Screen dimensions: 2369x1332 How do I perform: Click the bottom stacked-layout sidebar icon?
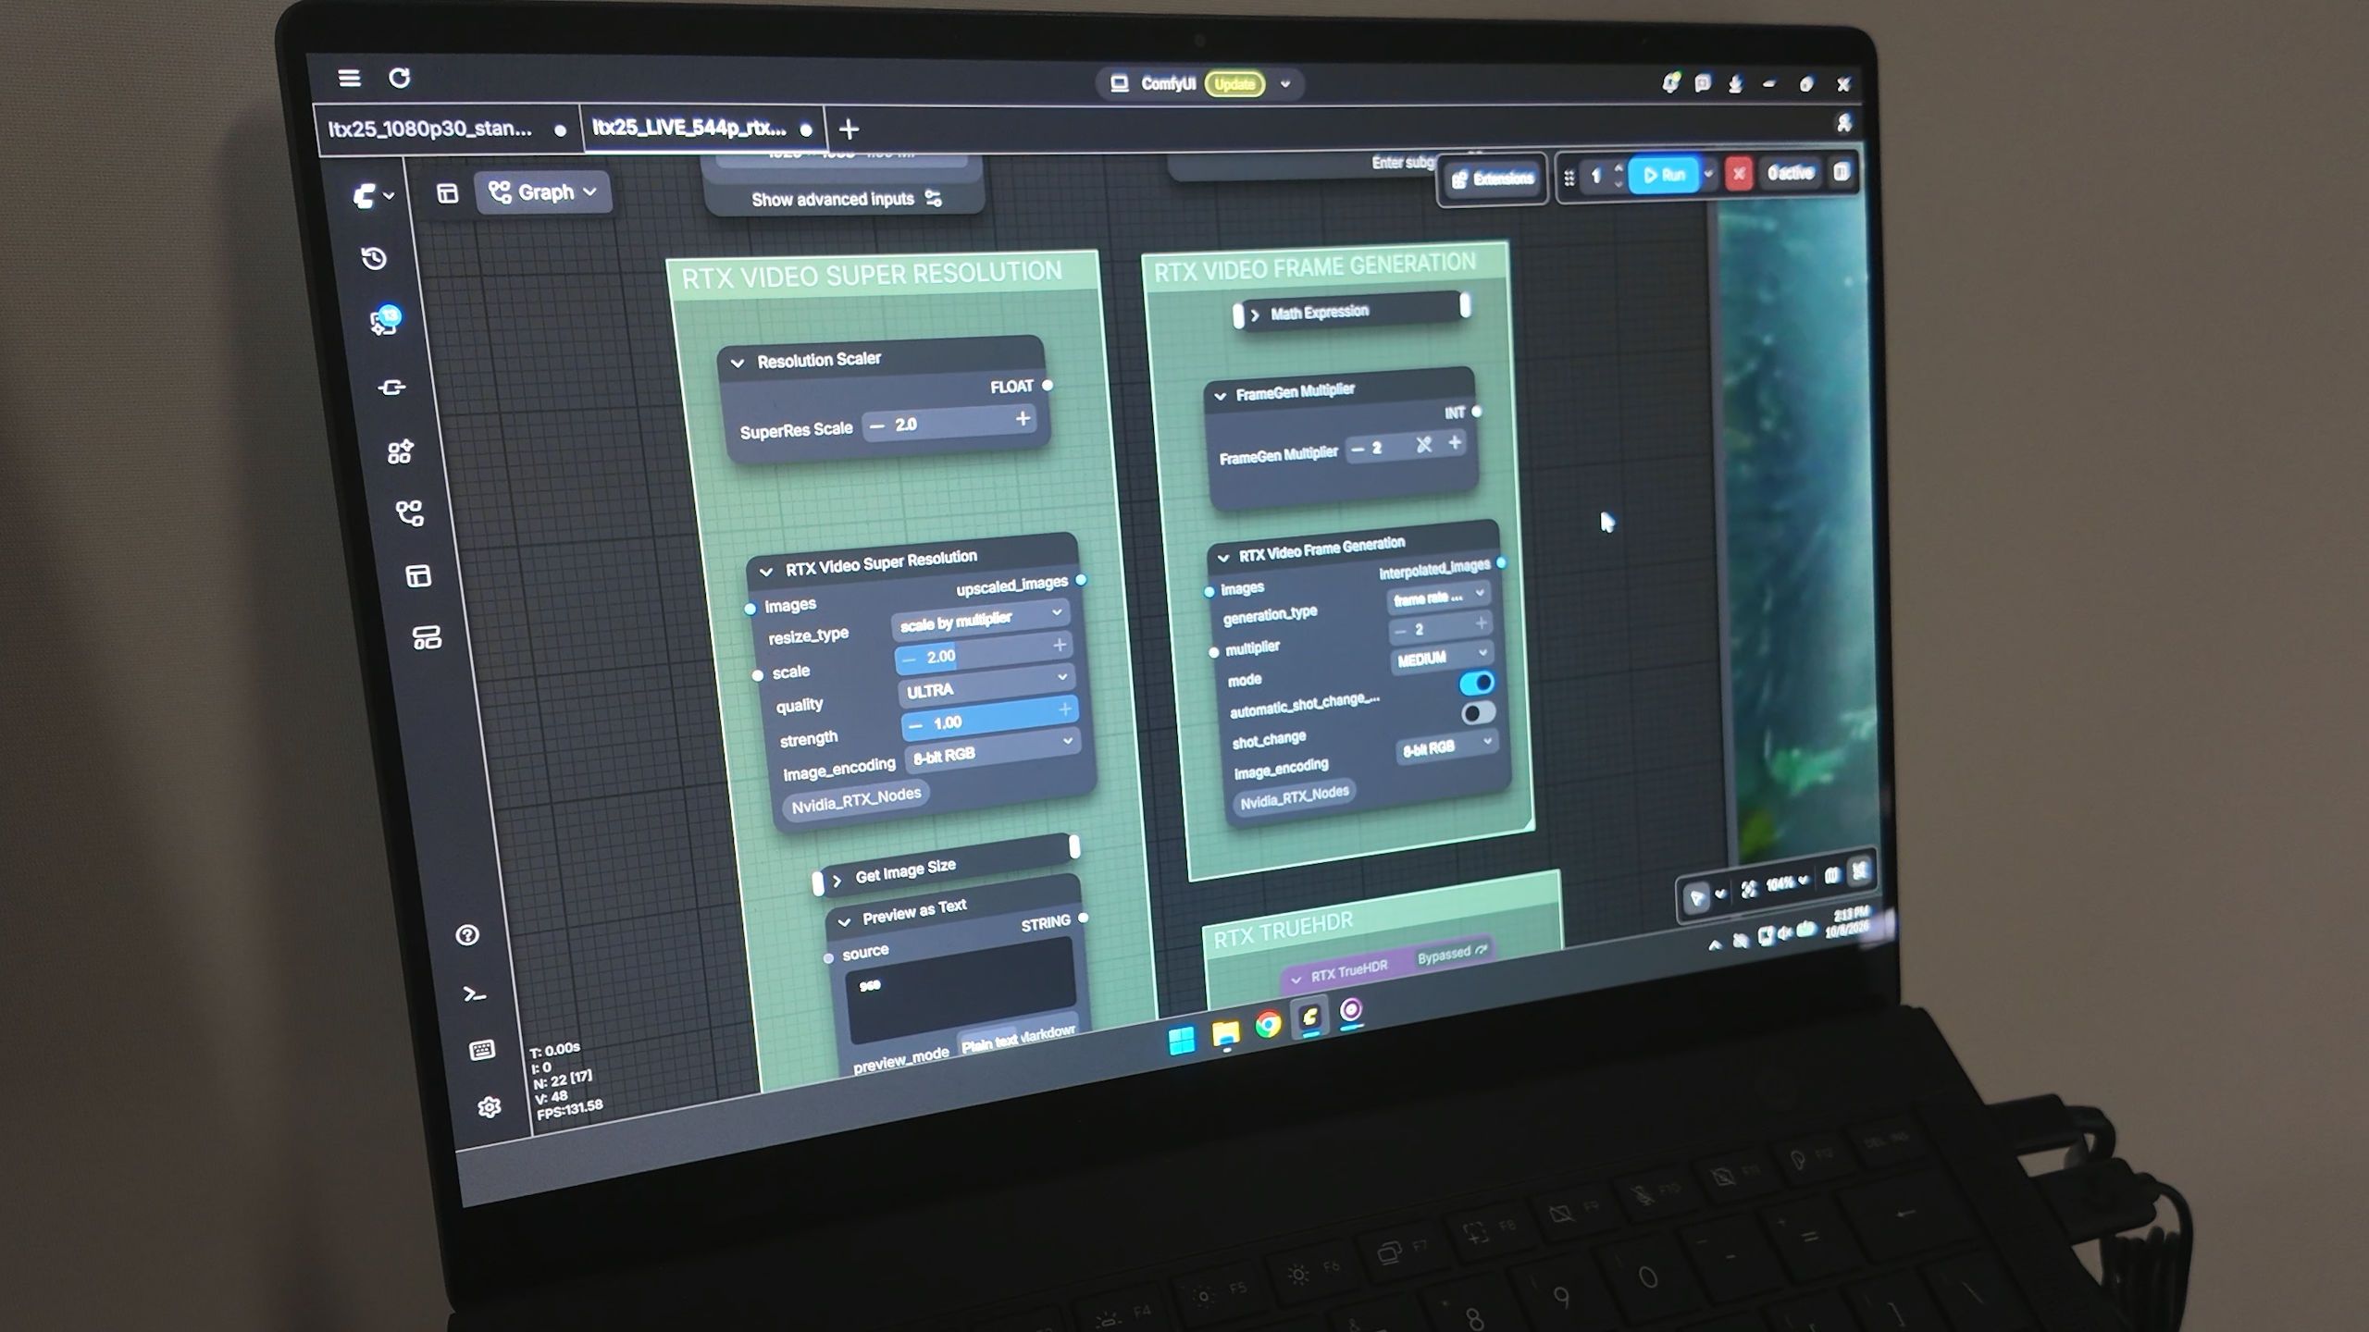coord(427,638)
